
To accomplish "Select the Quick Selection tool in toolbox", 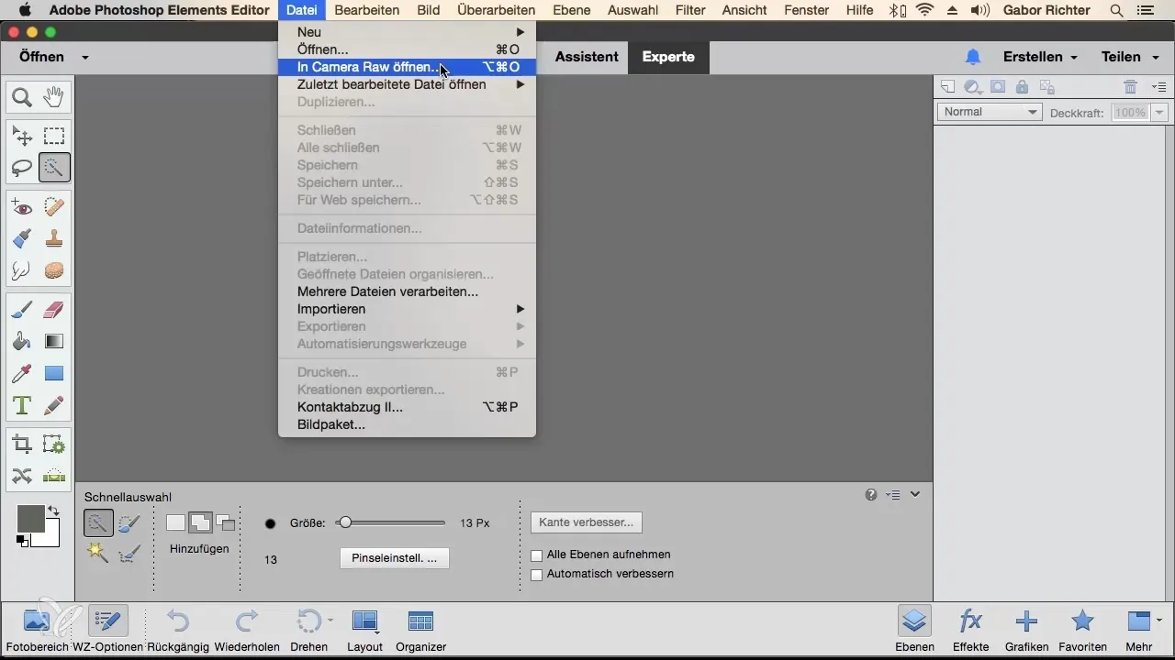I will pyautogui.click(x=54, y=168).
